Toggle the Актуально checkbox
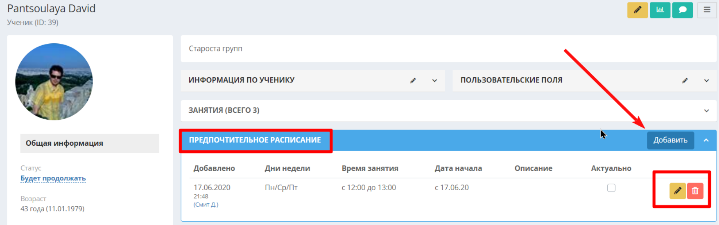This screenshot has width=719, height=225. tap(611, 188)
